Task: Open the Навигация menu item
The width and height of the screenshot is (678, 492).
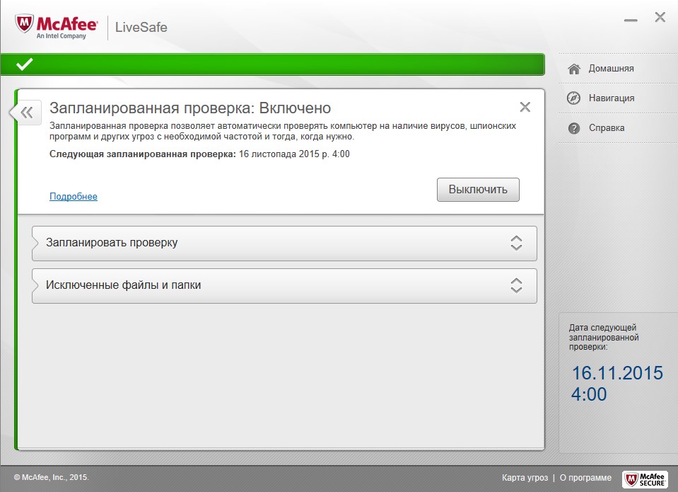Action: [617, 98]
